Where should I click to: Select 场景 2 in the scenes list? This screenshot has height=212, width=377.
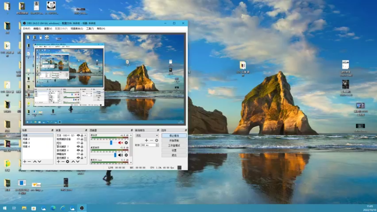click(x=26, y=139)
